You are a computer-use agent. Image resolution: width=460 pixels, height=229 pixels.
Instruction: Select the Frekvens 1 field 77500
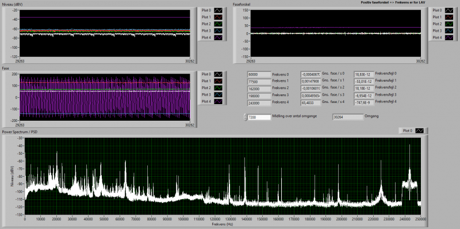259,82
